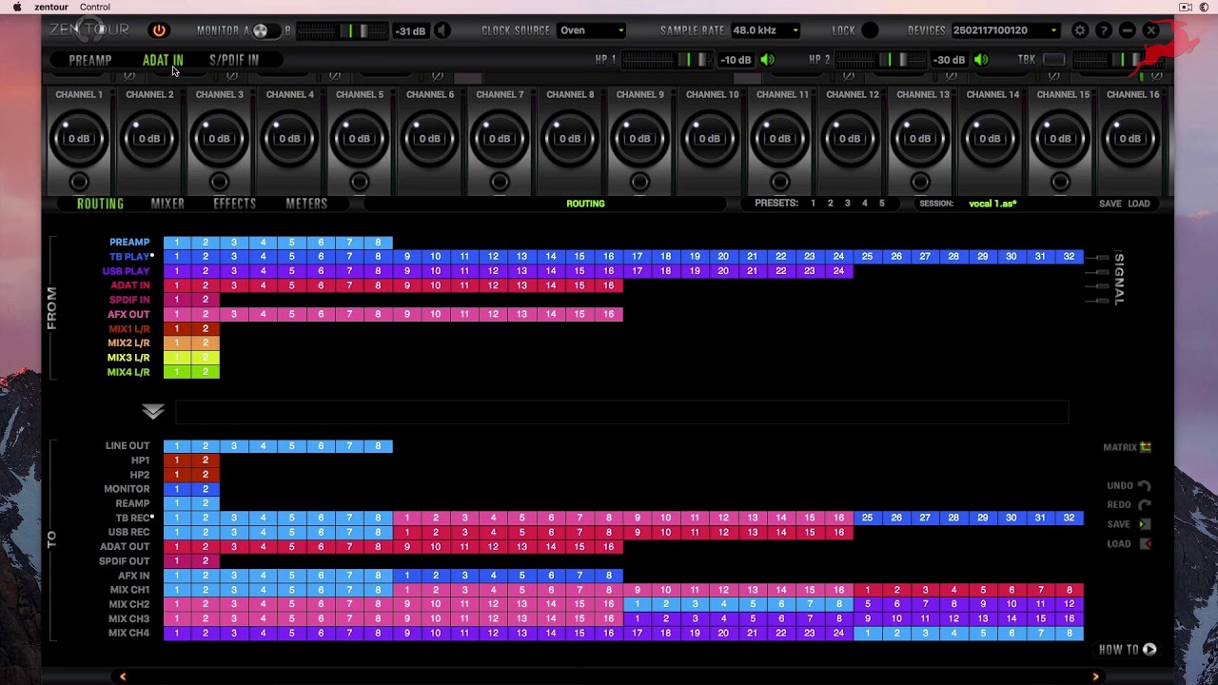Screen dimensions: 1218x685
Task: Click the routing LOAD icon below SAVE
Action: [1146, 544]
